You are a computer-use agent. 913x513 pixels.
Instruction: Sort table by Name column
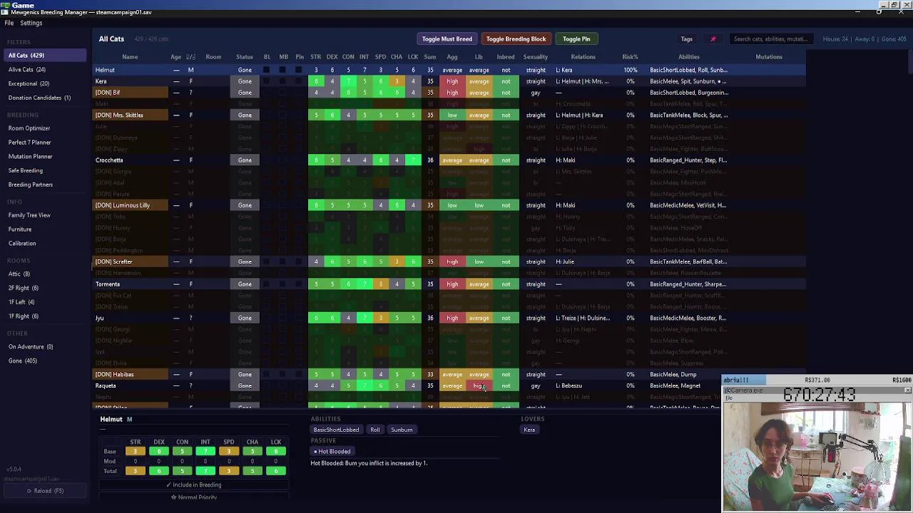[x=130, y=57]
